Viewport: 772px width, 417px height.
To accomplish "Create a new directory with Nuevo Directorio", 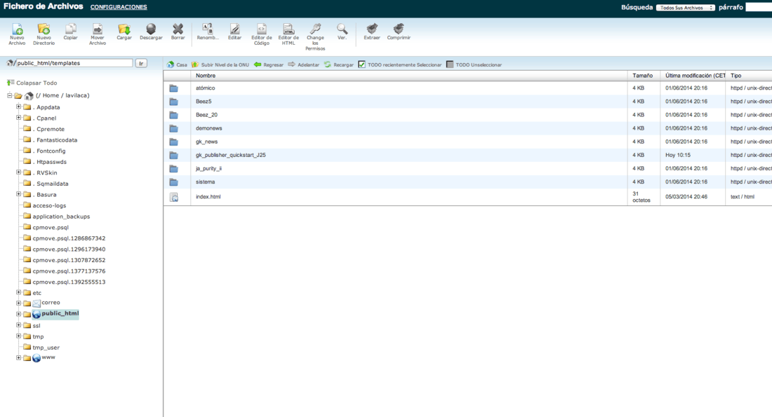I will 44,29.
